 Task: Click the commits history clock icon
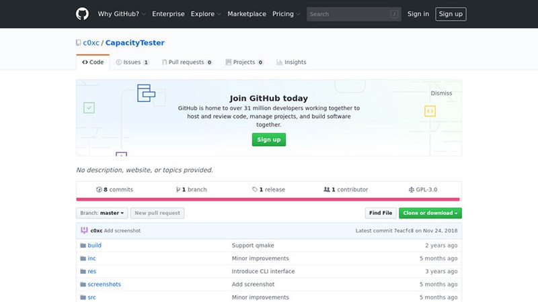[x=99, y=189]
